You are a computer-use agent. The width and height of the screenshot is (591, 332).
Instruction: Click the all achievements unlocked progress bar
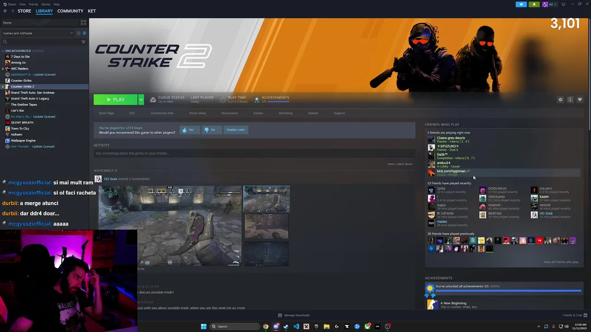pos(508,291)
